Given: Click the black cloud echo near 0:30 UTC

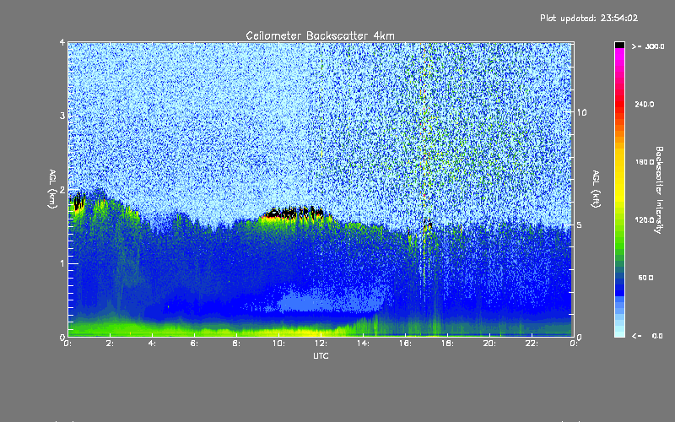Looking at the screenshot, I should point(78,201).
